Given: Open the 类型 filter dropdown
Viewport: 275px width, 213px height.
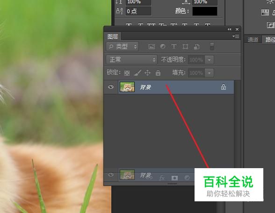Looking at the screenshot, I should (123, 47).
